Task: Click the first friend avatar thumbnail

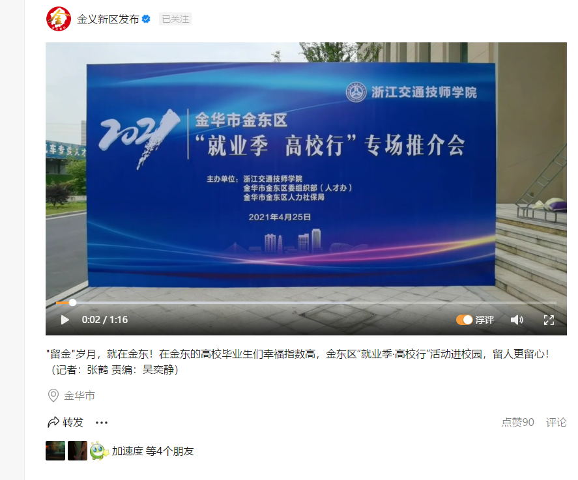Action: 55,451
